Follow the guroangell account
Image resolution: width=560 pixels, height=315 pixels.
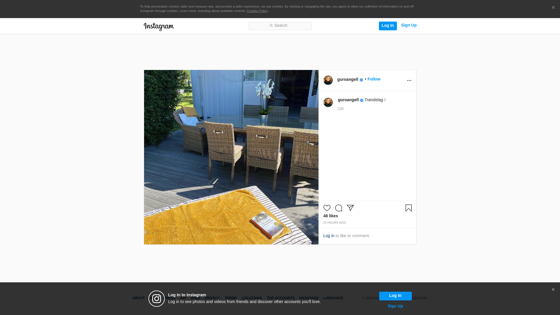pos(374,79)
